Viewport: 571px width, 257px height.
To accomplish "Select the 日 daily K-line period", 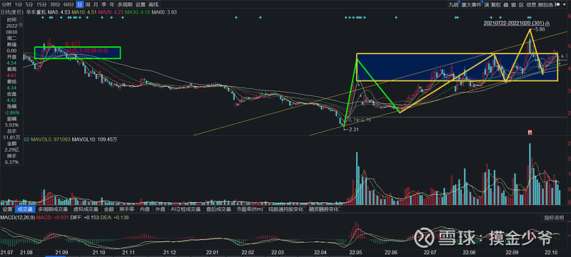I will (79, 5).
